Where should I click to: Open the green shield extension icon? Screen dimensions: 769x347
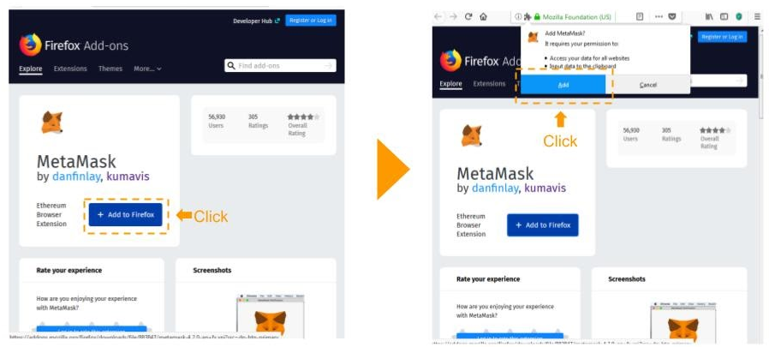738,16
